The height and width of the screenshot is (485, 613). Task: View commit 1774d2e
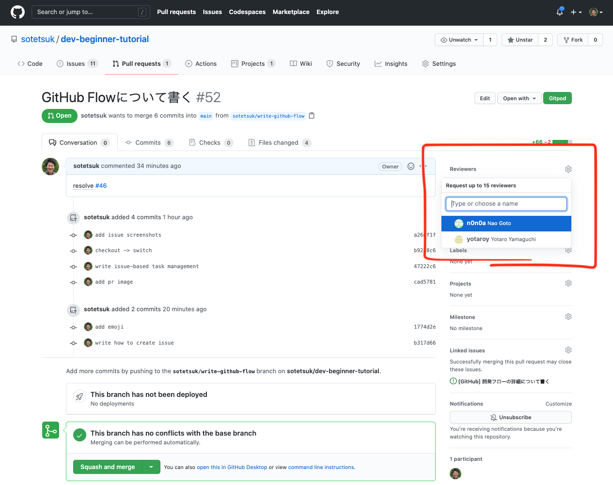[424, 327]
